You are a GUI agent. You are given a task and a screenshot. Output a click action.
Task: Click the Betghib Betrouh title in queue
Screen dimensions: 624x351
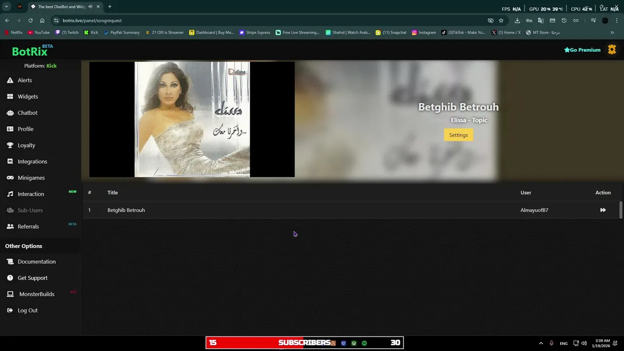(126, 210)
